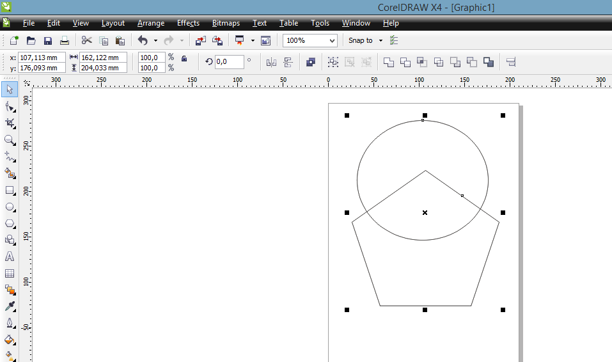612x362 pixels.
Task: Undo the last action
Action: (x=143, y=40)
